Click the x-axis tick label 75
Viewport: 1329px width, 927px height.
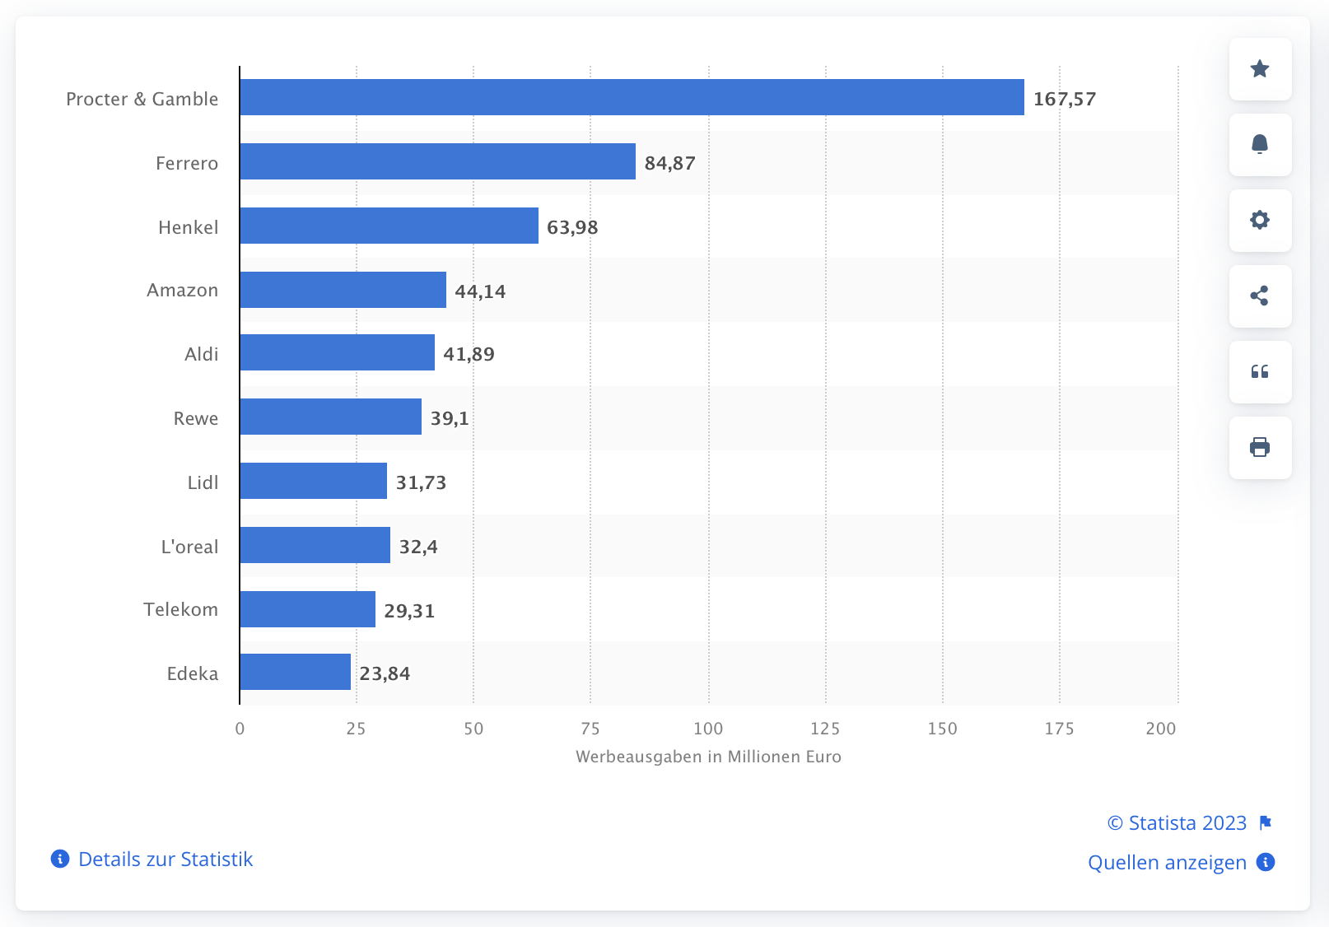pos(590,729)
